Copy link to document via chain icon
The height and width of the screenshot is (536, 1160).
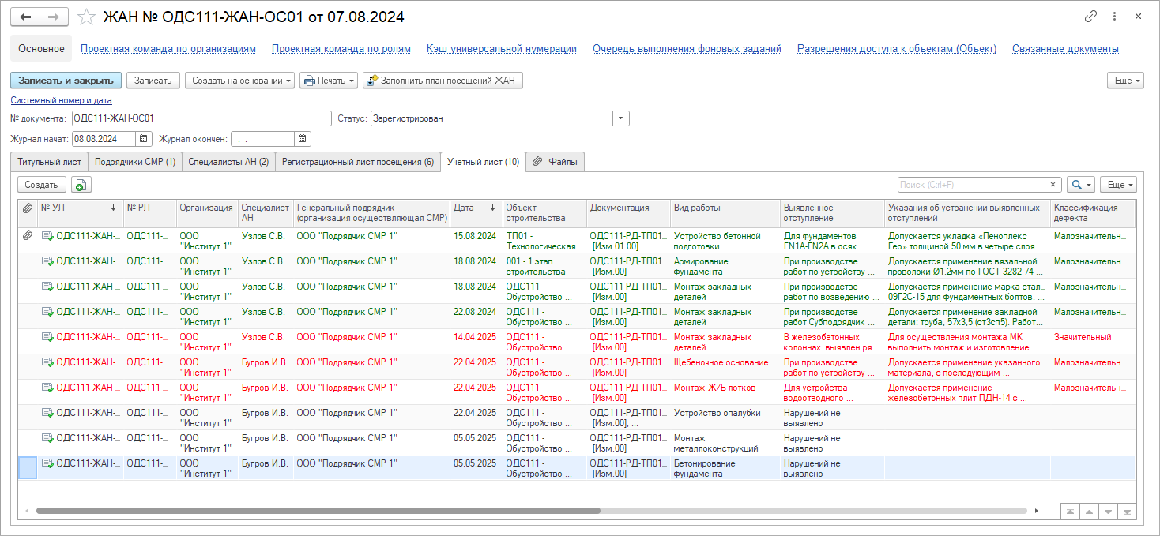[1090, 17]
